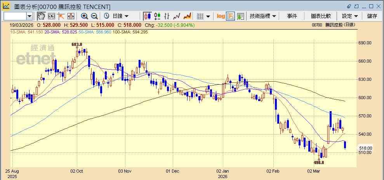Click the stock code input field

(x=15, y=16)
